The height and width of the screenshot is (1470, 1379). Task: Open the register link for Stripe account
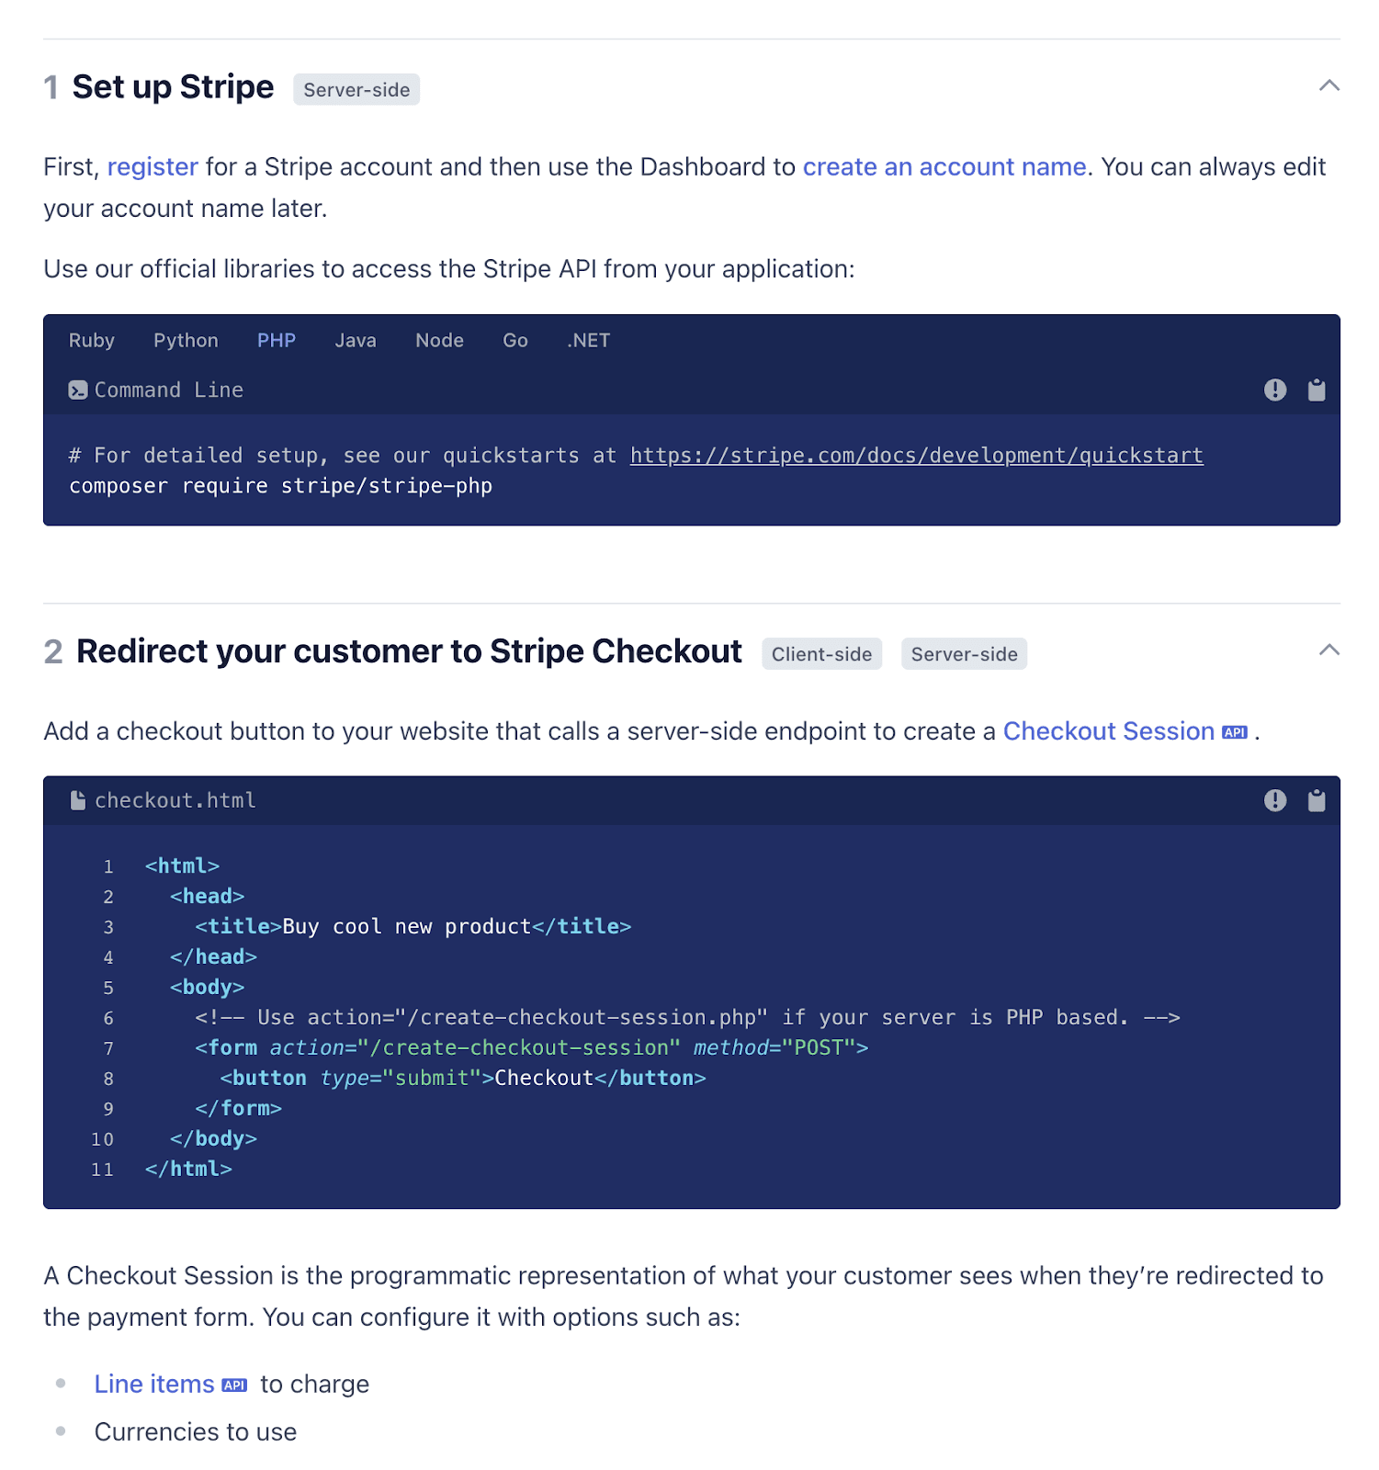pos(153,166)
